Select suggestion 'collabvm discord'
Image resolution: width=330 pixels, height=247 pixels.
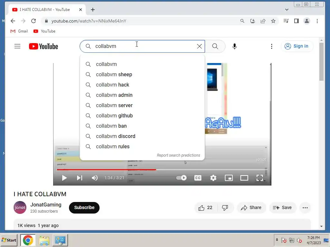(x=142, y=136)
